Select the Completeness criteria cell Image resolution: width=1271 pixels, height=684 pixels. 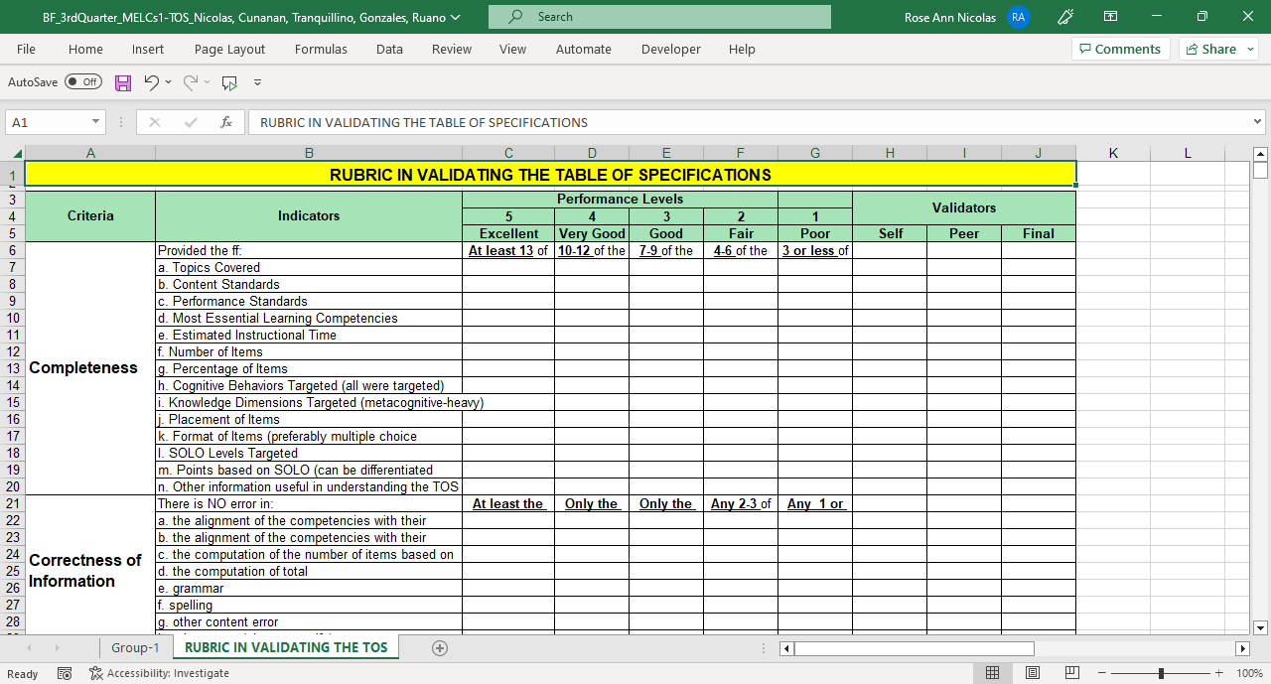point(90,368)
